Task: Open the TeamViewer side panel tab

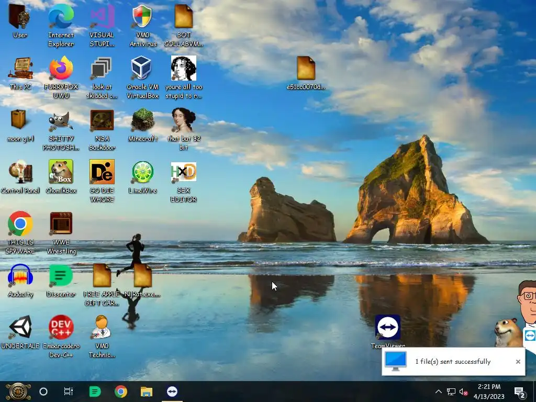Action: pyautogui.click(x=530, y=336)
